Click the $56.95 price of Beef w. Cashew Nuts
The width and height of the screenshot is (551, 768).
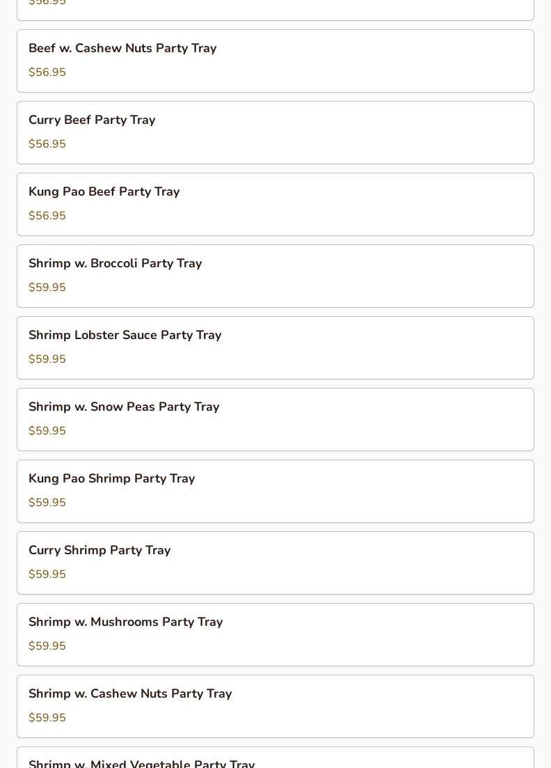47,72
